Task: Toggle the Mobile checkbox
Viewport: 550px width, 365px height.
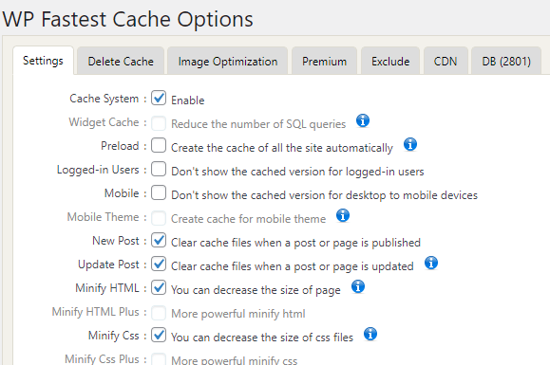Action: pyautogui.click(x=159, y=192)
